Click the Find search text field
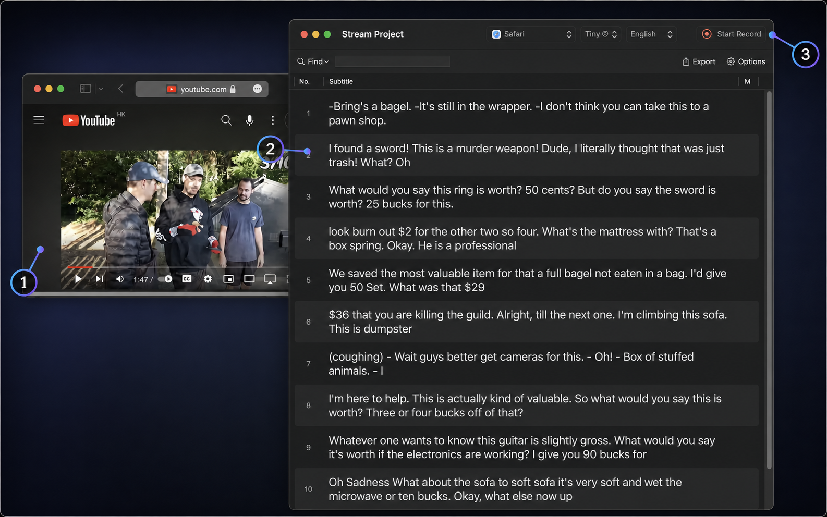 392,61
